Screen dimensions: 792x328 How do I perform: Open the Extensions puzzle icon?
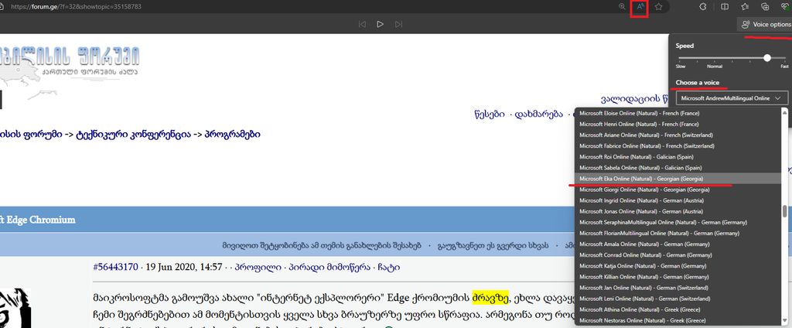pos(702,6)
